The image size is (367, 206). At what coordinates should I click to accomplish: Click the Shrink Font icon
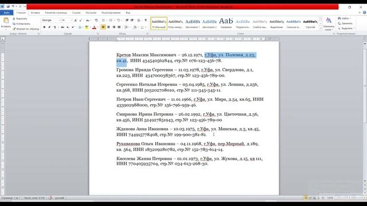coord(80,21)
